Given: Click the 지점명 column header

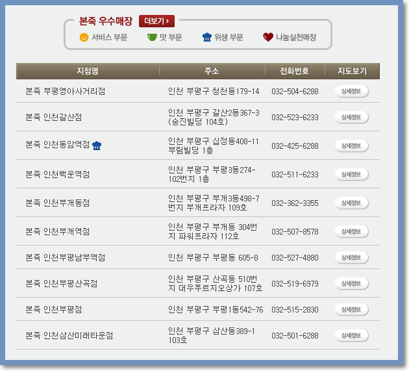Looking at the screenshot, I should point(88,71).
